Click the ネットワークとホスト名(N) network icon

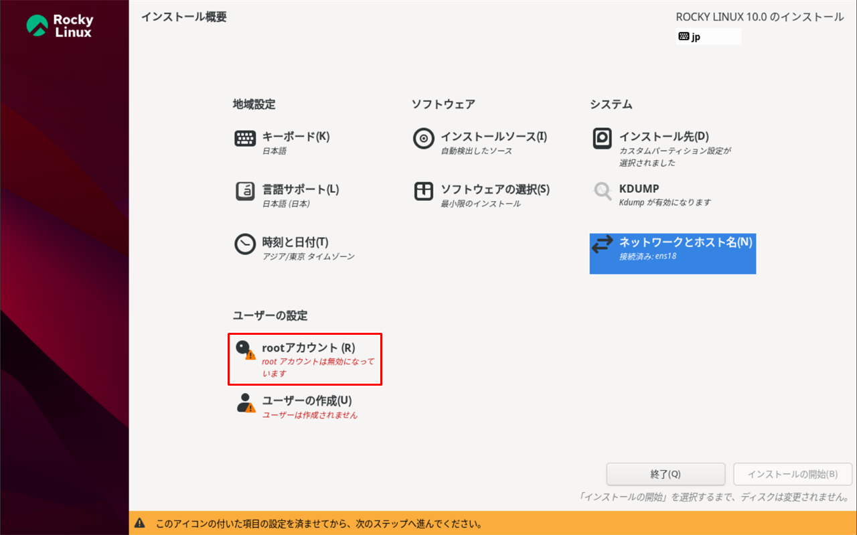(672, 253)
